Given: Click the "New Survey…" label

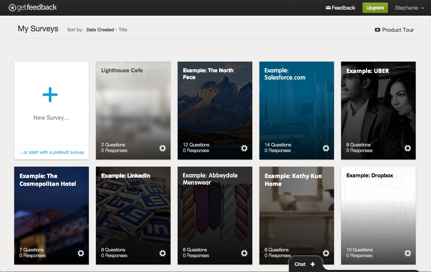Looking at the screenshot, I should pos(52,118).
